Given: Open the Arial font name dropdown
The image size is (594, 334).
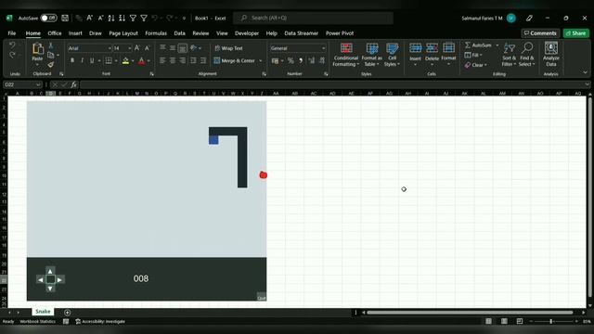Looking at the screenshot, I should (x=110, y=48).
